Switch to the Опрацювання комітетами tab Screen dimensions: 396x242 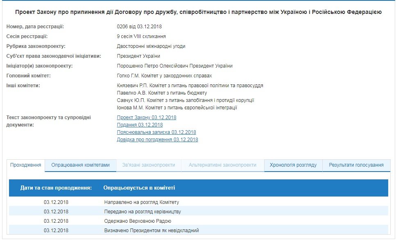(x=80, y=165)
